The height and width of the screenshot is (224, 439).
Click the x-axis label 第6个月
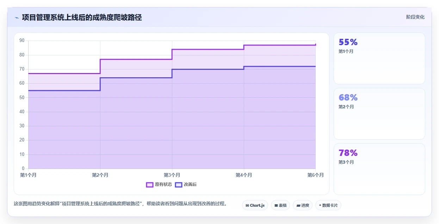click(315, 175)
